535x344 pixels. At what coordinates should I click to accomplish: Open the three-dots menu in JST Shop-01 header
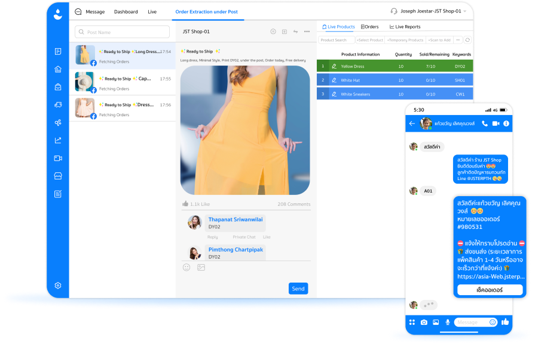point(307,32)
